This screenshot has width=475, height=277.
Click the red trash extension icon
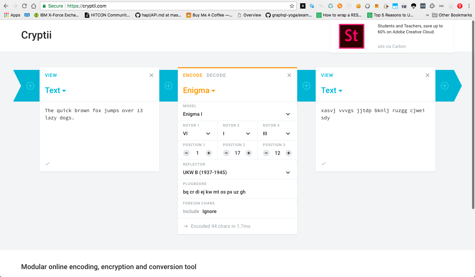[x=460, y=6]
